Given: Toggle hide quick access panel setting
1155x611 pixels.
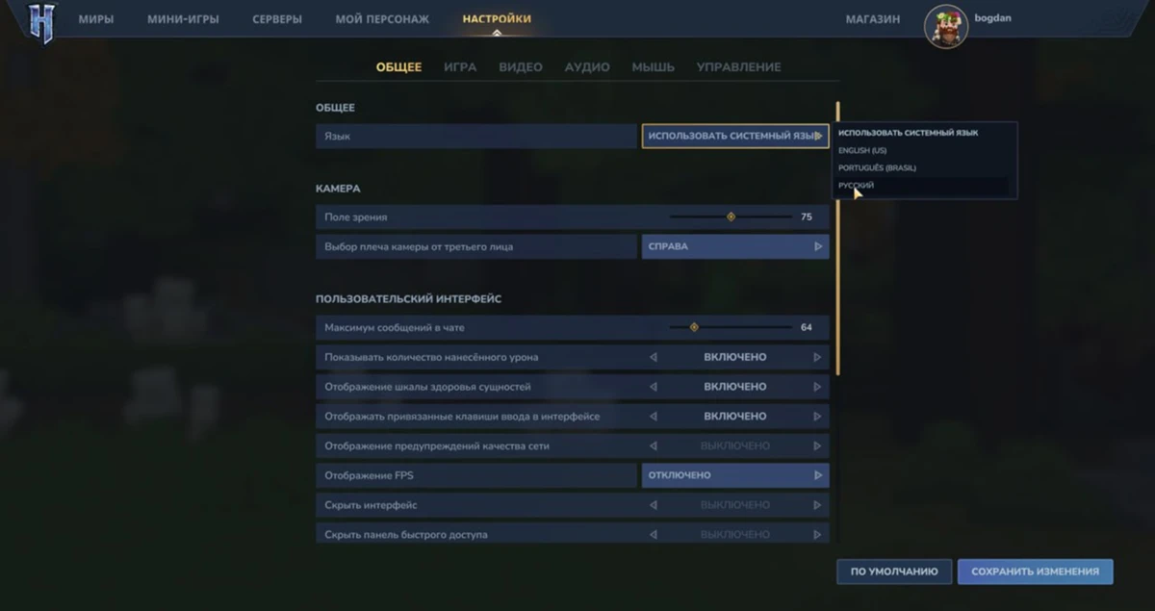Looking at the screenshot, I should coord(734,534).
